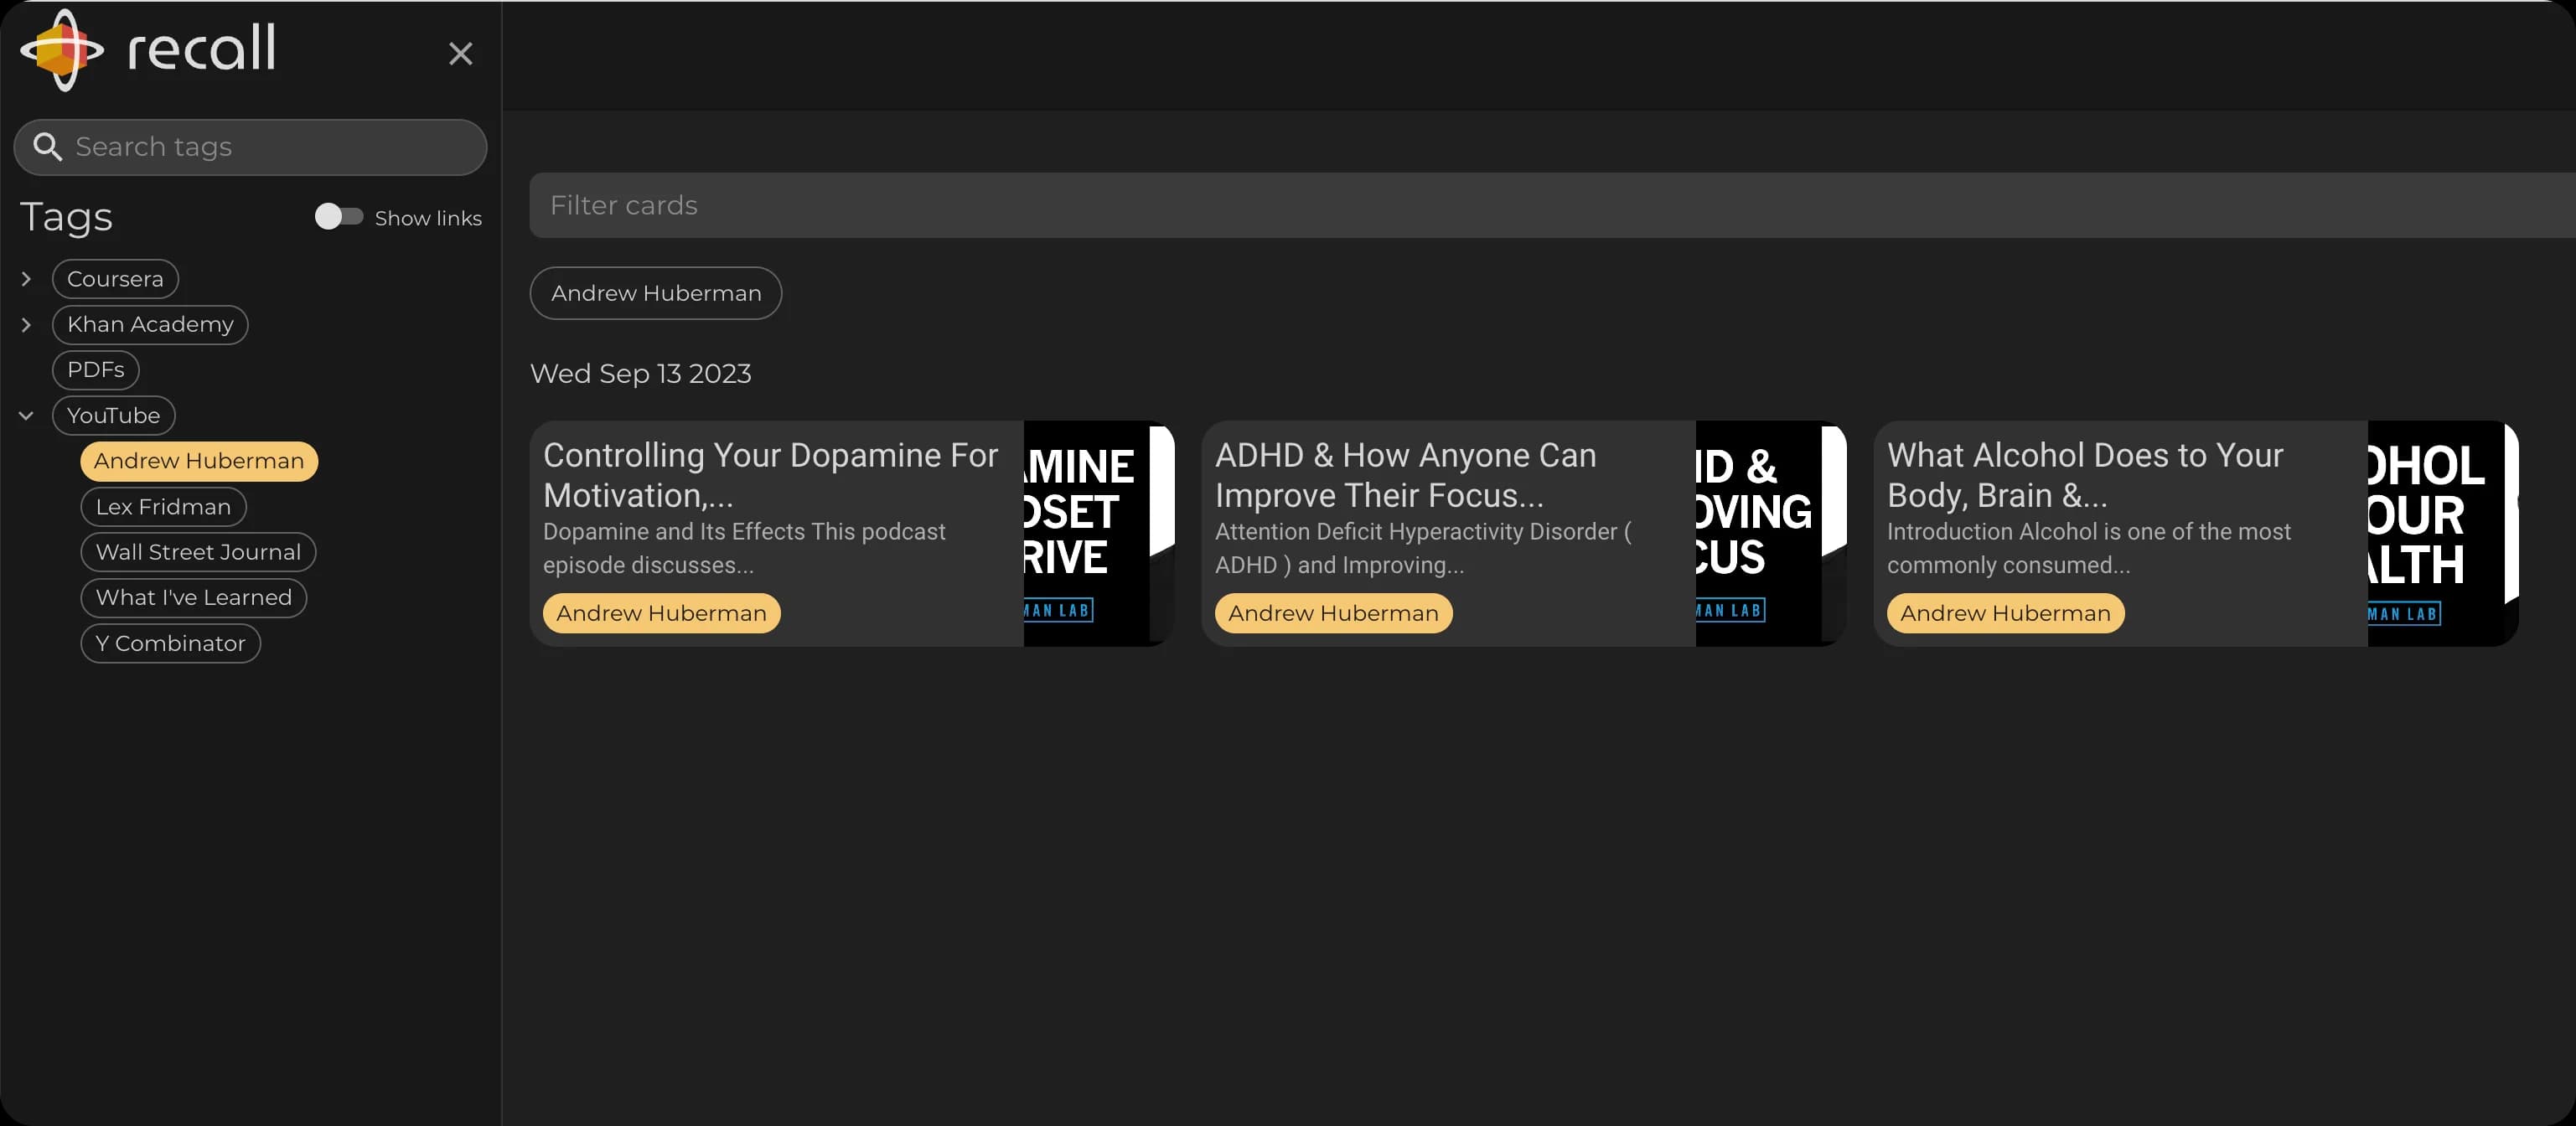The image size is (2576, 1126).
Task: Open the ADHD & Improve Focus card title
Action: pyautogui.click(x=1406, y=475)
